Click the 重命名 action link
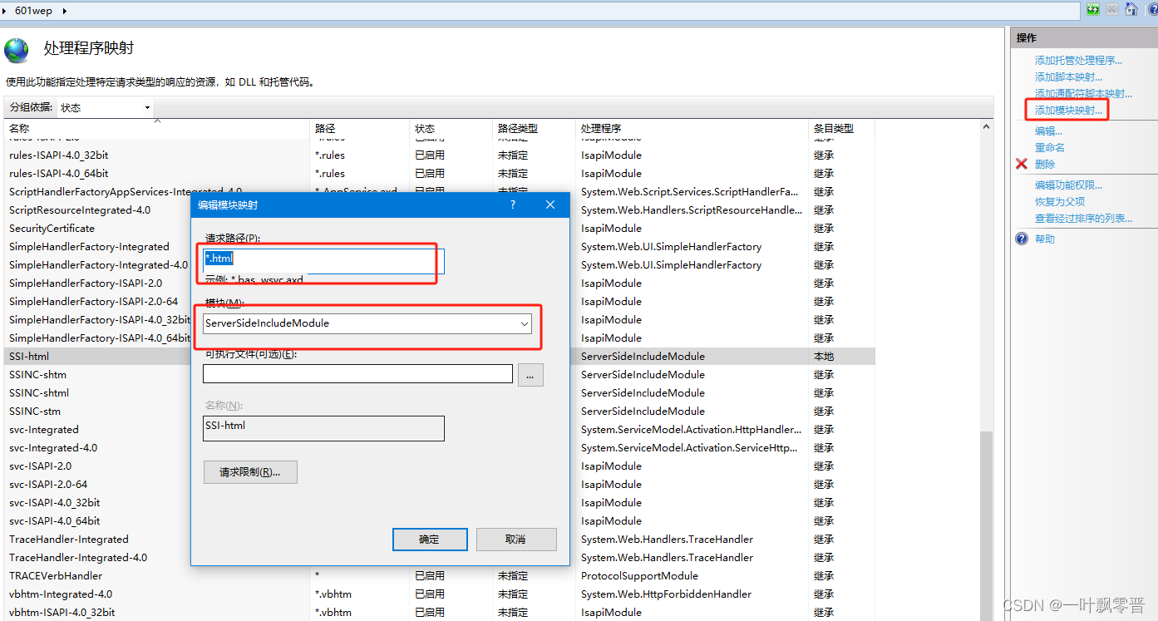This screenshot has width=1158, height=621. point(1049,148)
